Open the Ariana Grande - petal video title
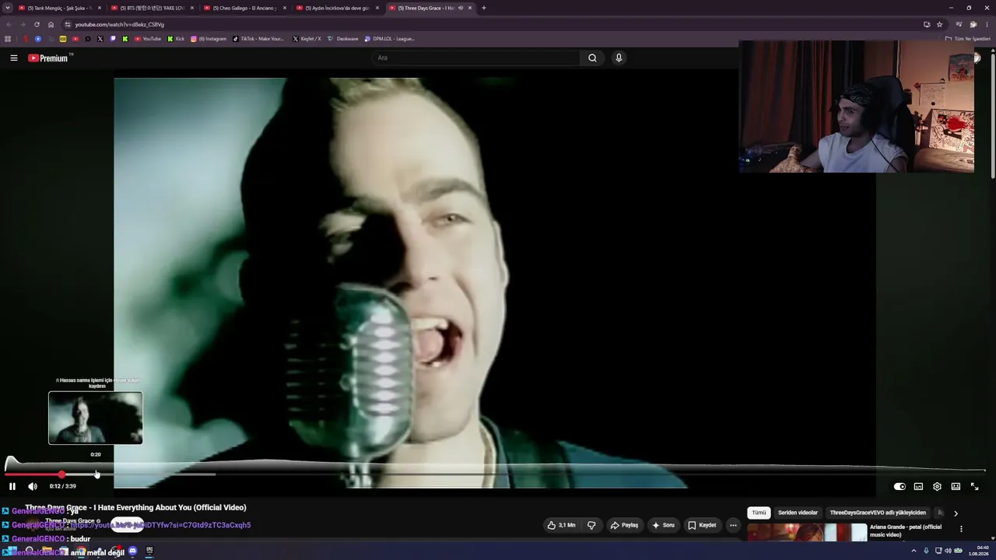The width and height of the screenshot is (996, 560). point(906,530)
